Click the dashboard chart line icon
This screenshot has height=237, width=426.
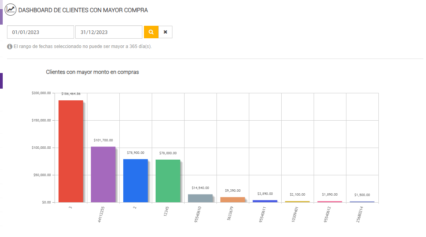[11, 10]
